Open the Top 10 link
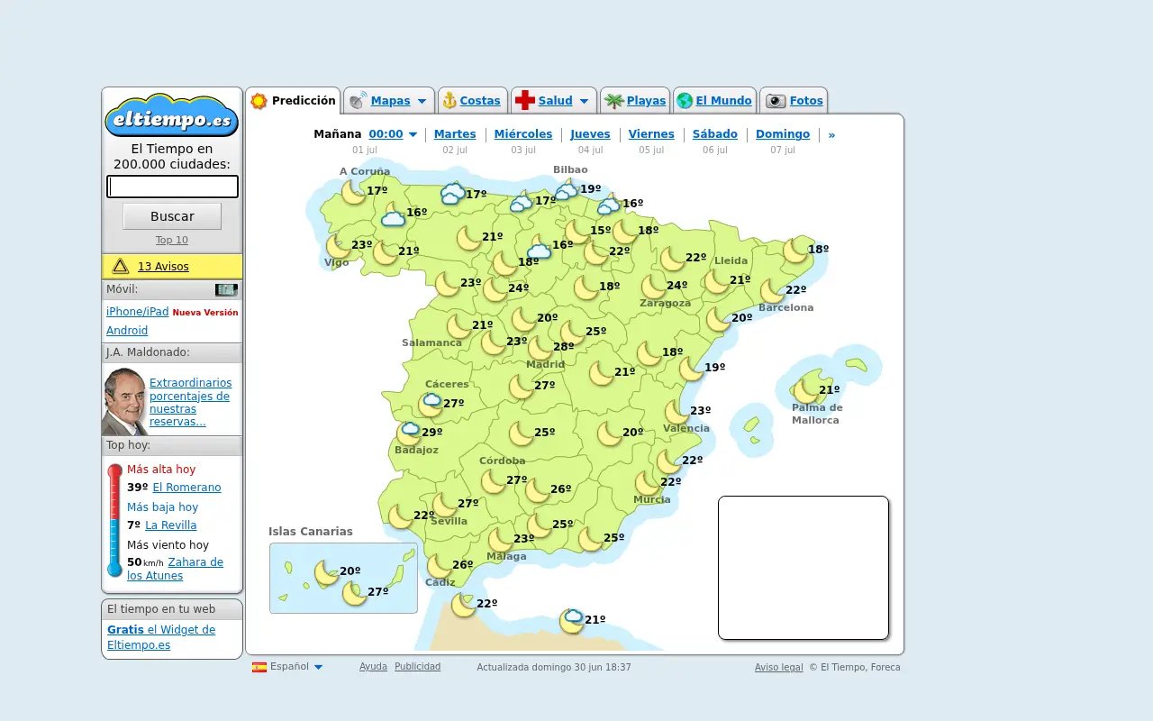The image size is (1153, 721). [x=172, y=240]
